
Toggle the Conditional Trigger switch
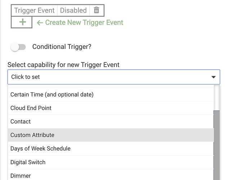click(x=19, y=47)
